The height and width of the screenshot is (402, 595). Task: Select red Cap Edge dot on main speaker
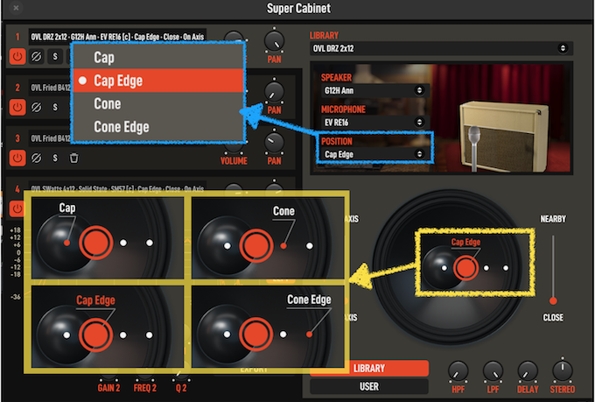pyautogui.click(x=465, y=268)
